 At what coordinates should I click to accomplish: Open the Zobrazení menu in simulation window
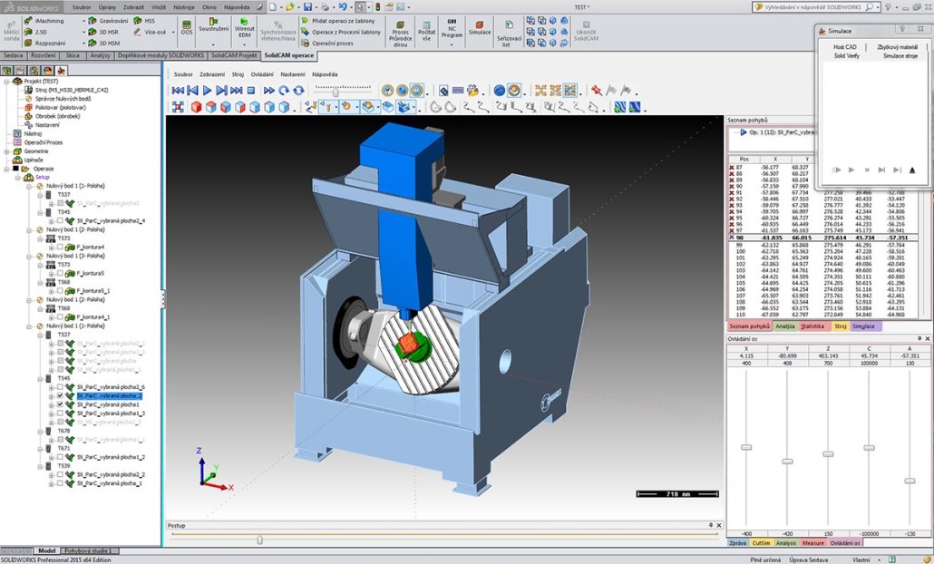coord(212,74)
